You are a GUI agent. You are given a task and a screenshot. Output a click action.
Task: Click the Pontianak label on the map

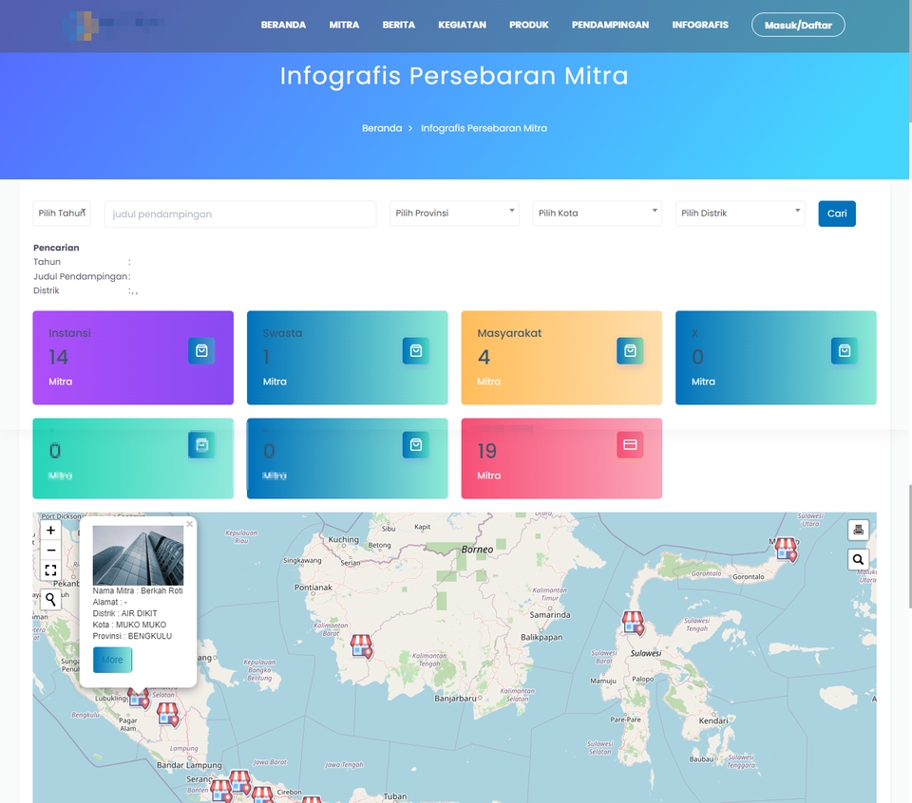(x=313, y=588)
